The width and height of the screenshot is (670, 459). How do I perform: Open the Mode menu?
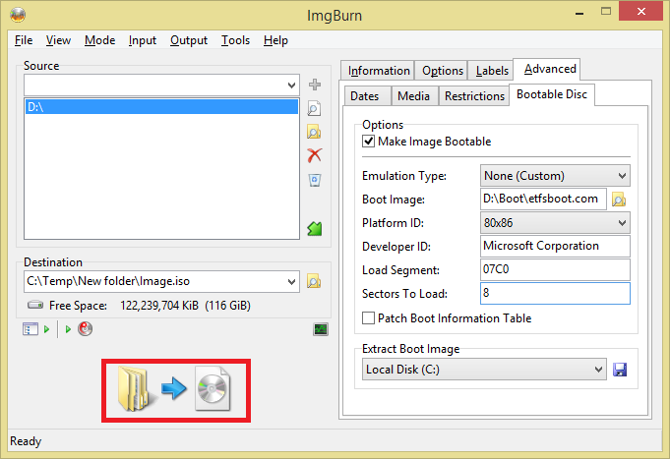click(100, 40)
